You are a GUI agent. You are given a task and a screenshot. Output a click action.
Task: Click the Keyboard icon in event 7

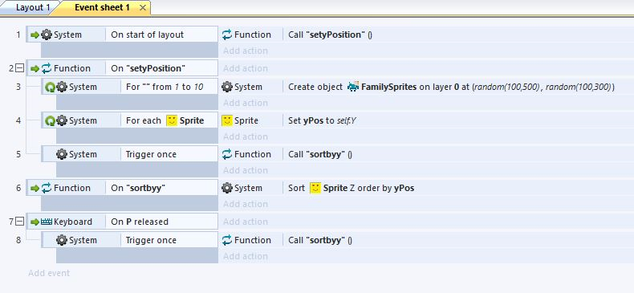coord(47,222)
